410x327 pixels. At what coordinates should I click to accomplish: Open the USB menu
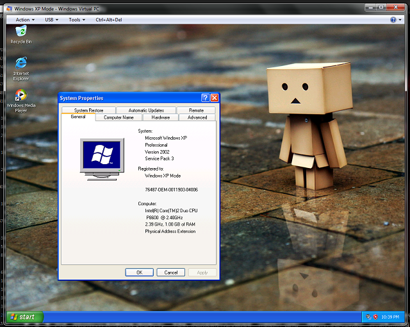[51, 20]
